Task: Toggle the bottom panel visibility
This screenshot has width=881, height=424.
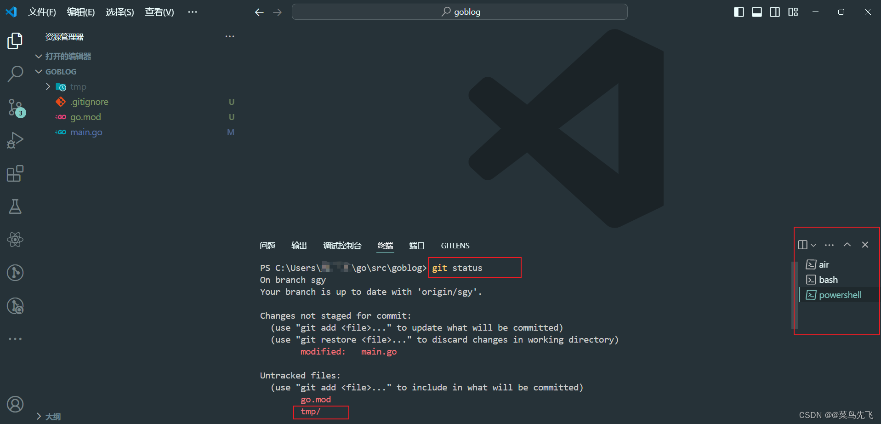Action: (757, 12)
